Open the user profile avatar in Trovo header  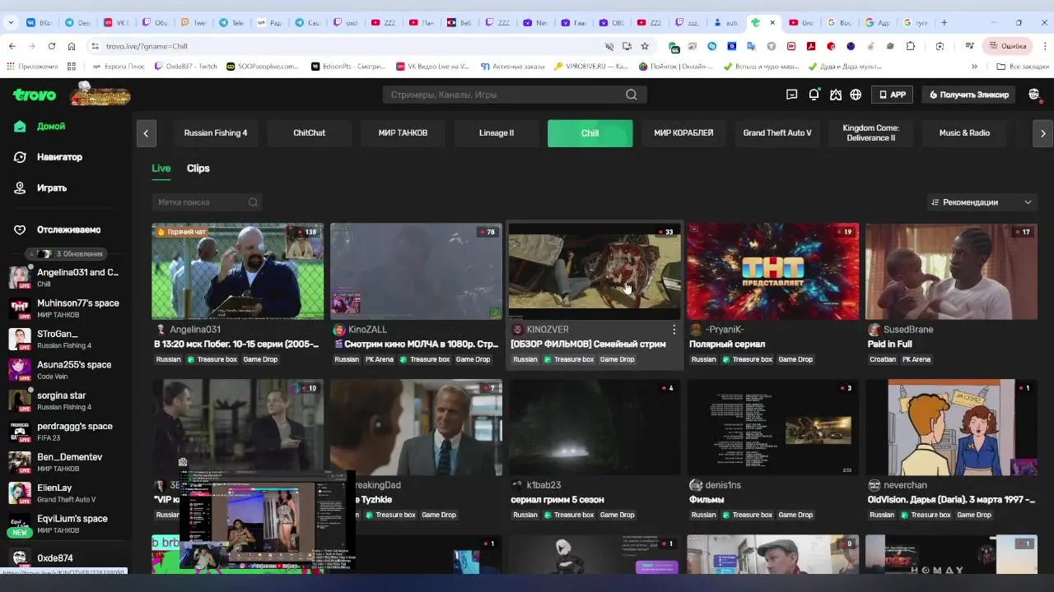1034,95
